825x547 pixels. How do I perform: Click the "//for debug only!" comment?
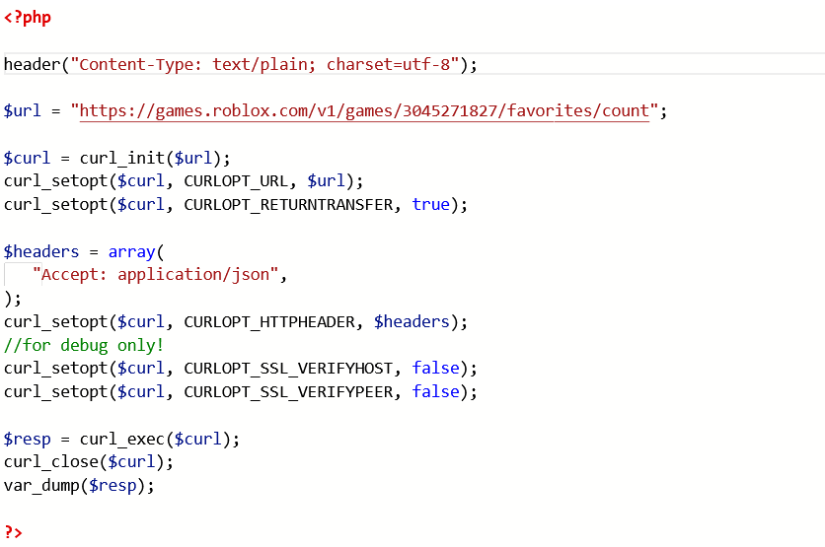(84, 345)
